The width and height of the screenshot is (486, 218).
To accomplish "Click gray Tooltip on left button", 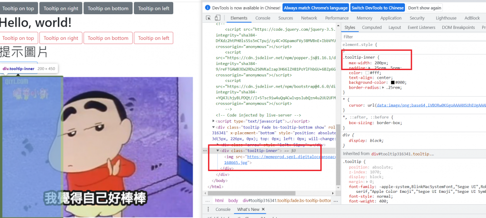I will 153,9.
